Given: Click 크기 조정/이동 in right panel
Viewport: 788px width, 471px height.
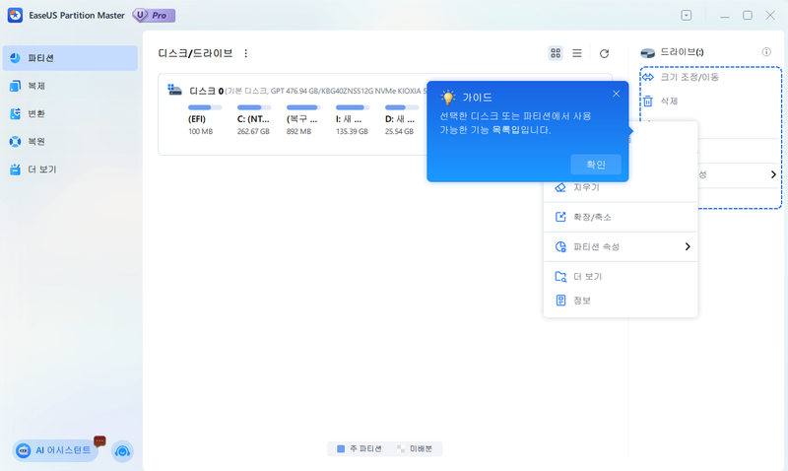Looking at the screenshot, I should (x=689, y=77).
